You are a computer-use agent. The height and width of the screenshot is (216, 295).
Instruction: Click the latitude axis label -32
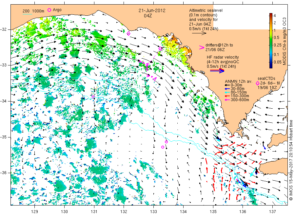pos(3,29)
